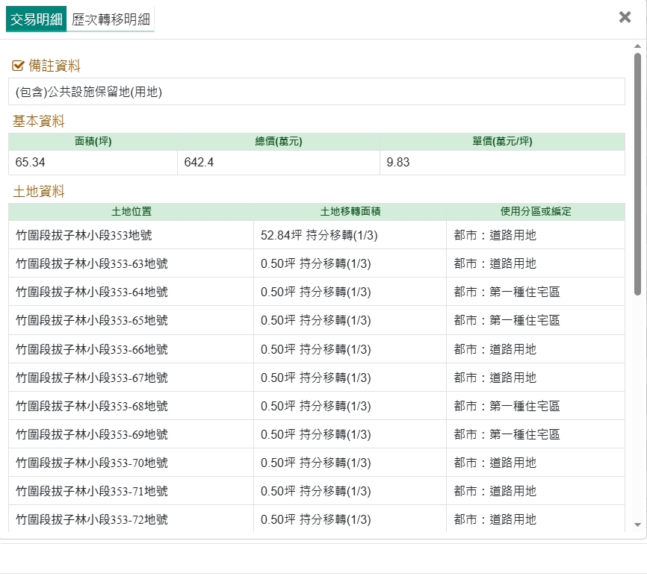
Task: Click the scrollbar up arrow
Action: [x=637, y=46]
